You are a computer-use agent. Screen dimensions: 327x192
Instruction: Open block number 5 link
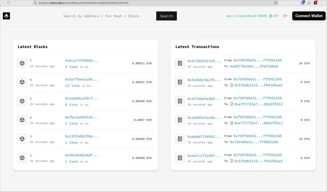31,99
